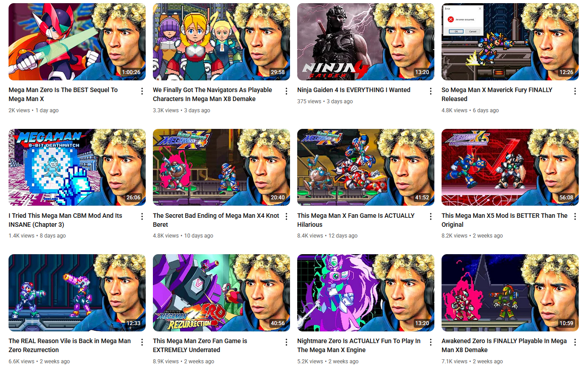Viewport: 585px width, 366px height.
Task: Open the Ninja Gaiden 4 video thumbnail
Action: [366, 42]
